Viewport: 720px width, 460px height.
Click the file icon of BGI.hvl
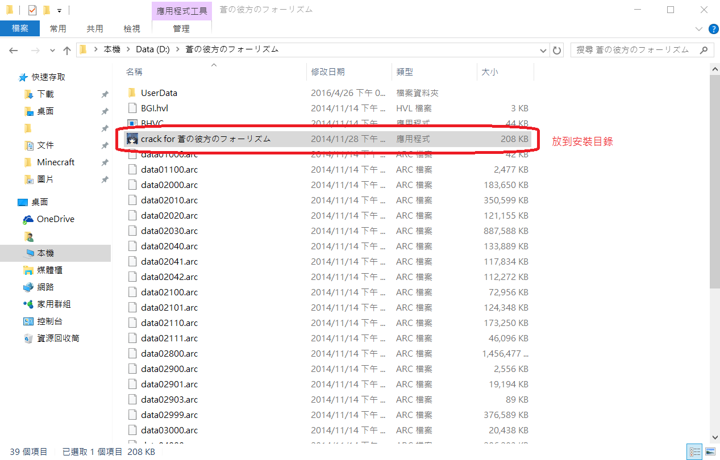tap(132, 108)
